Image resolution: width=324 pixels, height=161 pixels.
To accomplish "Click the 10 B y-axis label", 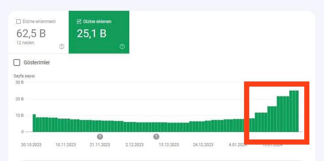I will click(x=20, y=115).
